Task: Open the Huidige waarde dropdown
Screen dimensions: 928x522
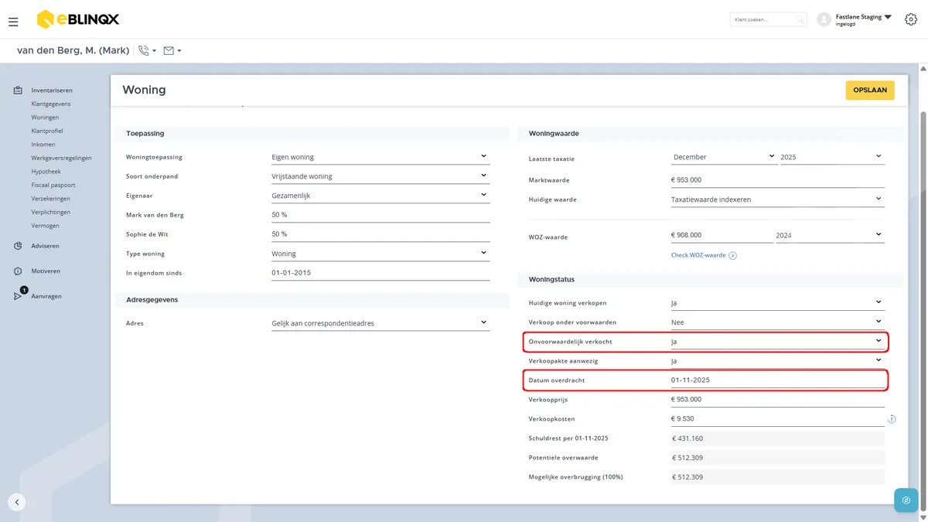Action: coord(777,200)
